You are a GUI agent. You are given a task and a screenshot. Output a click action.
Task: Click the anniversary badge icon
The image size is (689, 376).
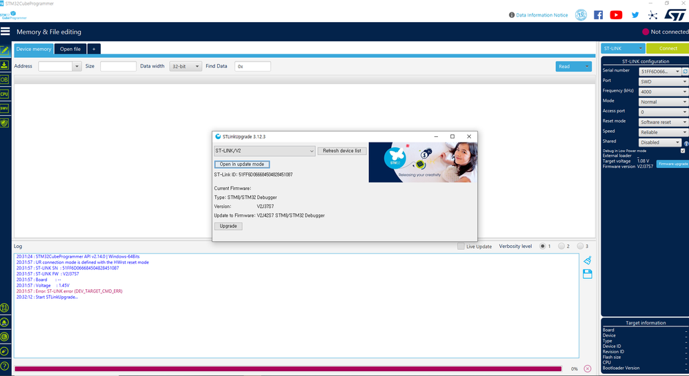point(581,15)
